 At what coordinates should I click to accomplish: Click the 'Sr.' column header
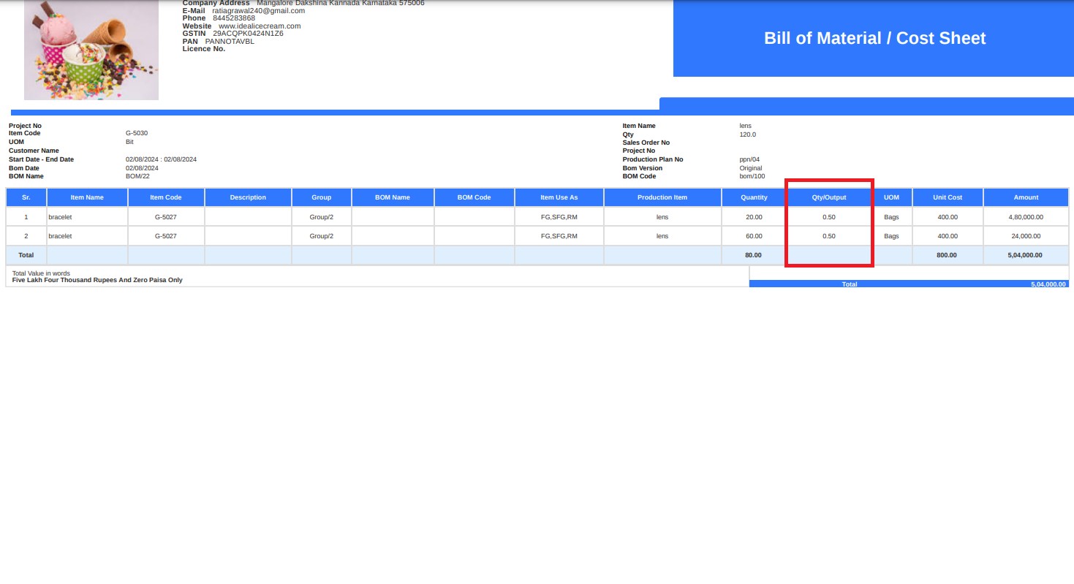pyautogui.click(x=26, y=197)
